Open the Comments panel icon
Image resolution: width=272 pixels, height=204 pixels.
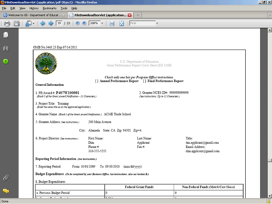pyautogui.click(x=6, y=191)
